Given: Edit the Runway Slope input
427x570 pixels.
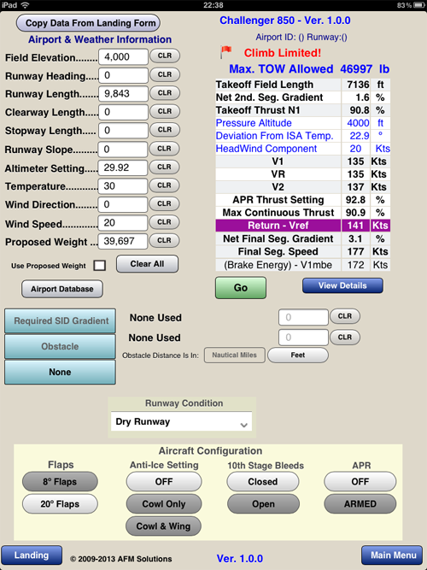Looking at the screenshot, I should 123,150.
